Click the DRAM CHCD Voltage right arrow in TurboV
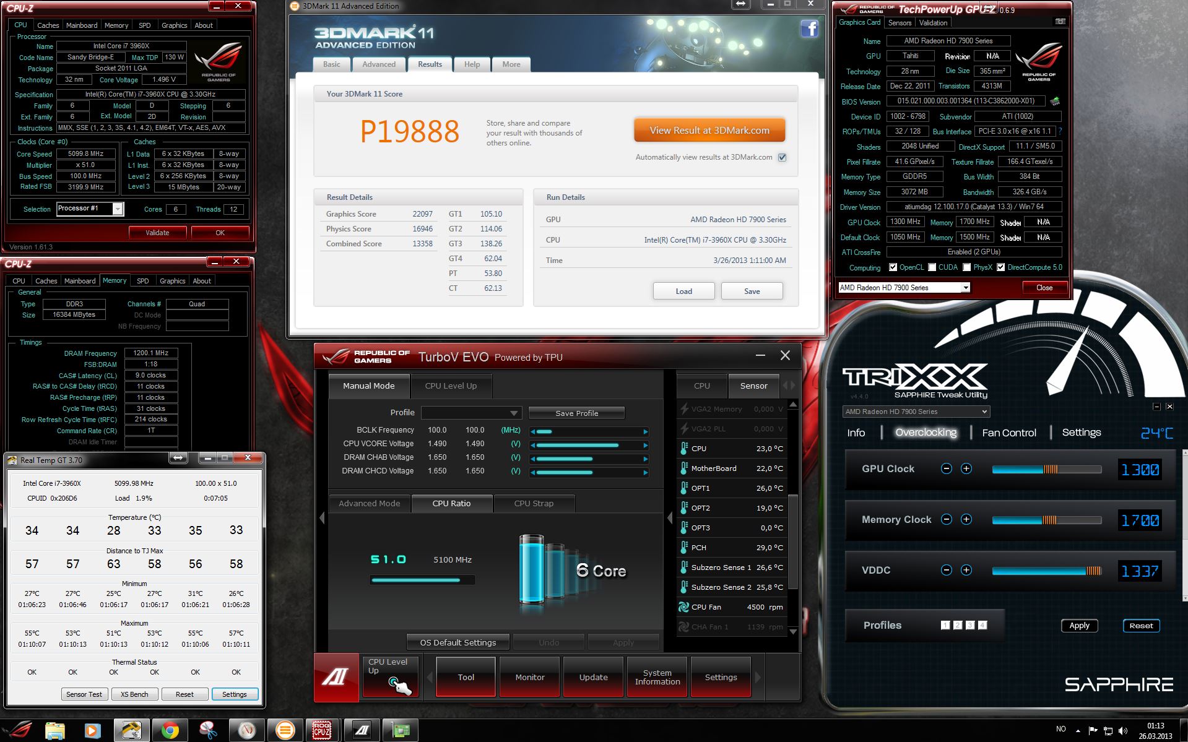This screenshot has height=742, width=1188. (x=646, y=473)
